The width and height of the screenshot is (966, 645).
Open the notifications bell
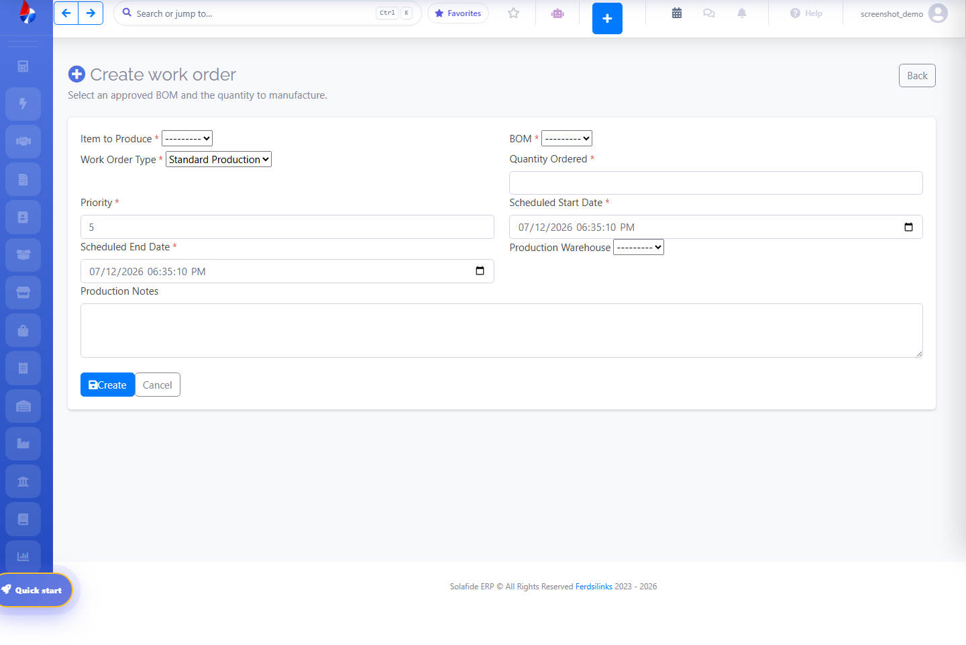[742, 13]
